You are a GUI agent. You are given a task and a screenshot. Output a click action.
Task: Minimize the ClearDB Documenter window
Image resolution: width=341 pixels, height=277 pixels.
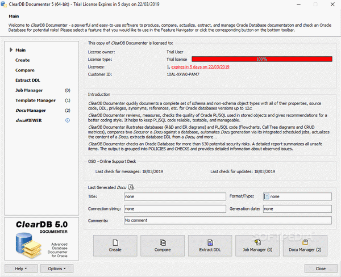(x=299, y=5)
